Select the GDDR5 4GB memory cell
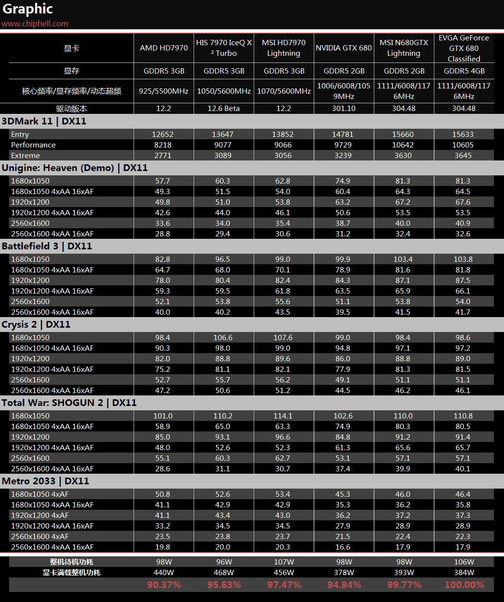 (x=464, y=71)
